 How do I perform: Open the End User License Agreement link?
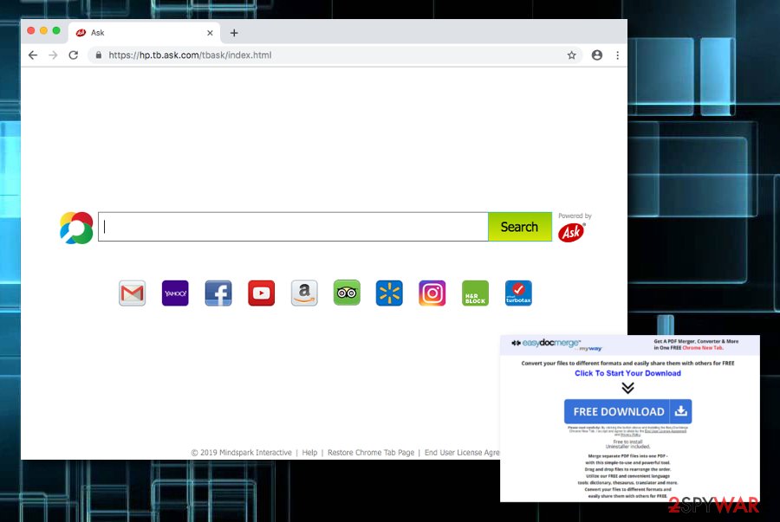pyautogui.click(x=462, y=453)
